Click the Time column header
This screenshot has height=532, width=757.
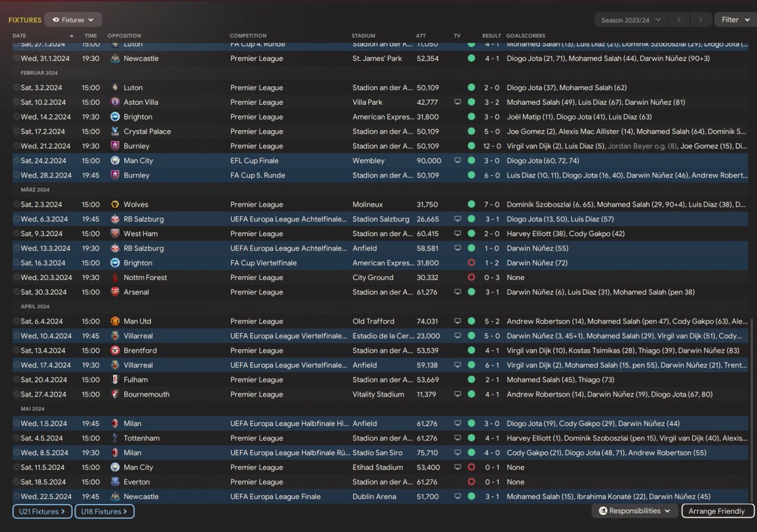point(90,36)
